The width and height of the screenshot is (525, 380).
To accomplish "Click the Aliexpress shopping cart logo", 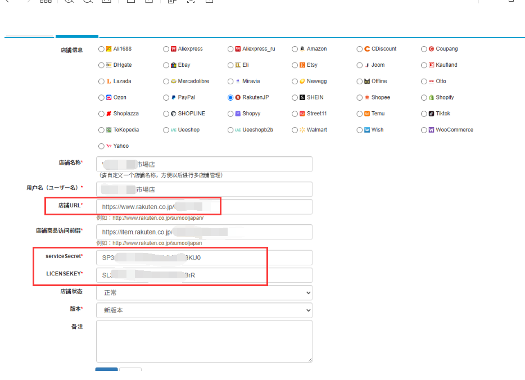I will pyautogui.click(x=174, y=49).
